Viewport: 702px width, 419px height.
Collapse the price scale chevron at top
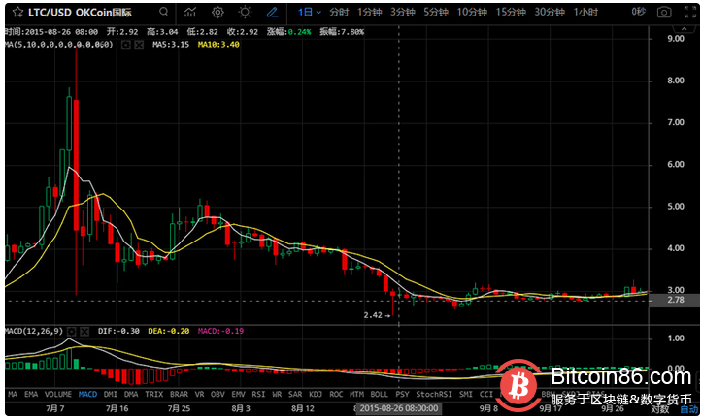click(x=684, y=29)
